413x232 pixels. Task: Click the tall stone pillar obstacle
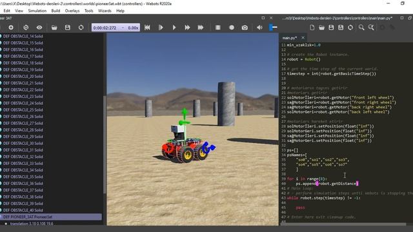pyautogui.click(x=227, y=104)
